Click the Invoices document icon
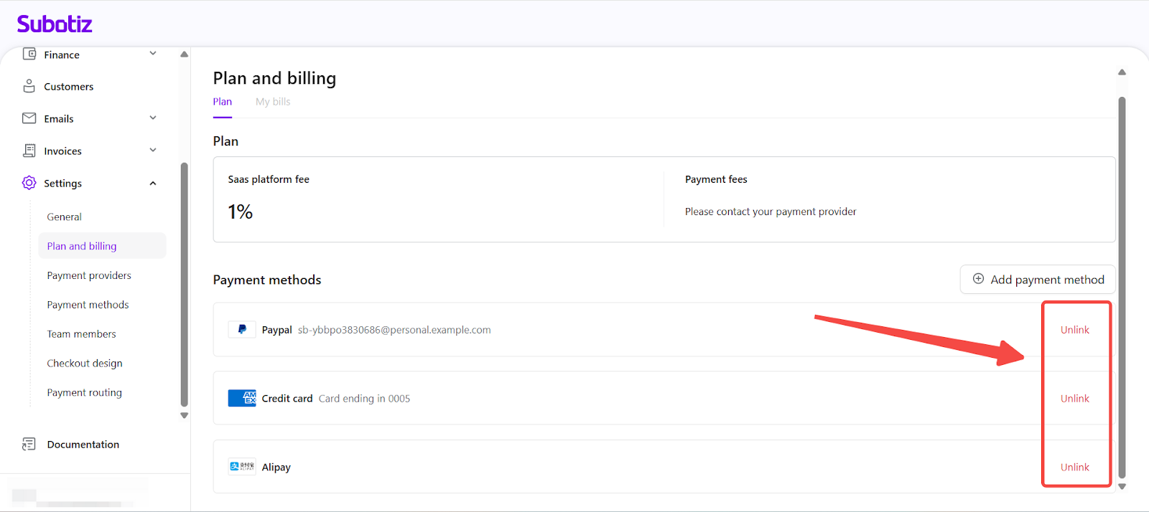The width and height of the screenshot is (1149, 512). point(29,151)
